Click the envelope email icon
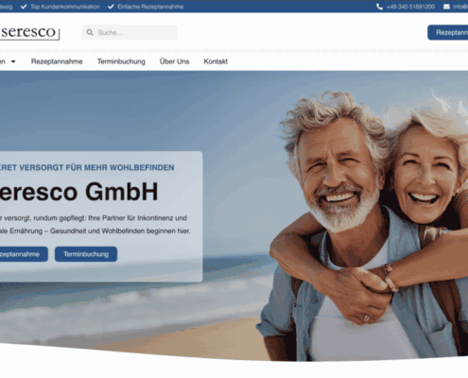Viewport: 468px width, 378px height. (x=446, y=7)
